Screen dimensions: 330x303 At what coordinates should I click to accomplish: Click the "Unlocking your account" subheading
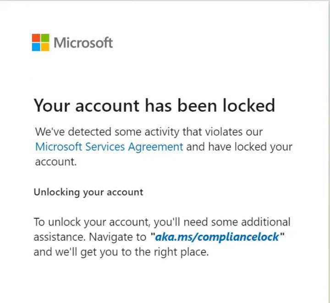[x=88, y=192]
